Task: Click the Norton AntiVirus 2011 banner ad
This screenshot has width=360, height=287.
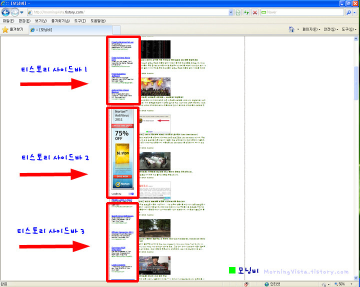Action: pyautogui.click(x=122, y=149)
